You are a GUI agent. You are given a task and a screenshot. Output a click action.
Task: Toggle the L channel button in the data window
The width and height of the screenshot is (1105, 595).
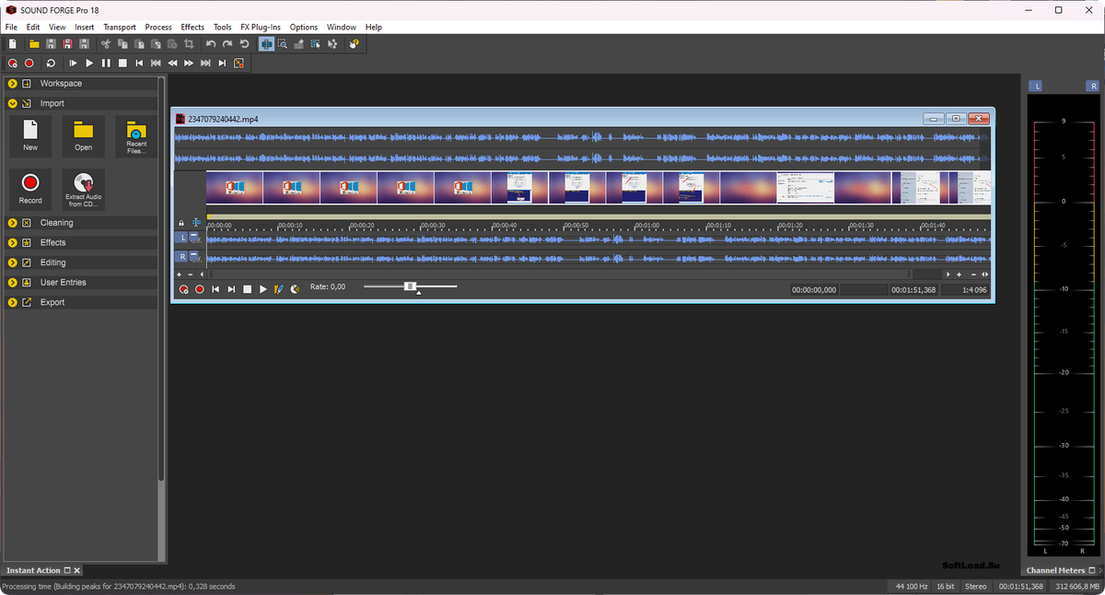(x=182, y=238)
